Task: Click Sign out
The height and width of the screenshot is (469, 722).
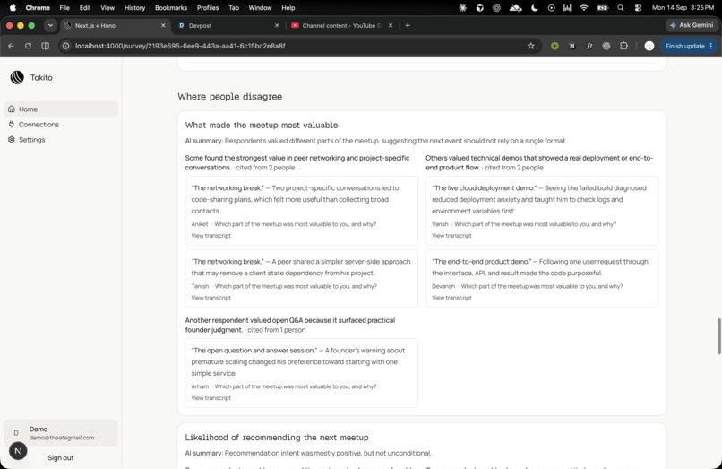Action: click(60, 457)
